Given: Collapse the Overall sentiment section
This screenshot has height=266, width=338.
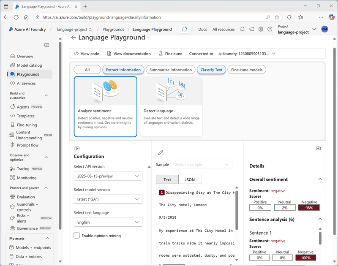Looking at the screenshot, I should tap(320, 179).
